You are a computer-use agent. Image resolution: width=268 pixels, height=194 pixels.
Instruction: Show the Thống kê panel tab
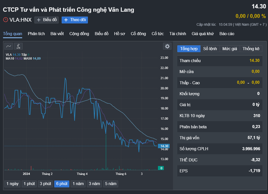click(251, 49)
